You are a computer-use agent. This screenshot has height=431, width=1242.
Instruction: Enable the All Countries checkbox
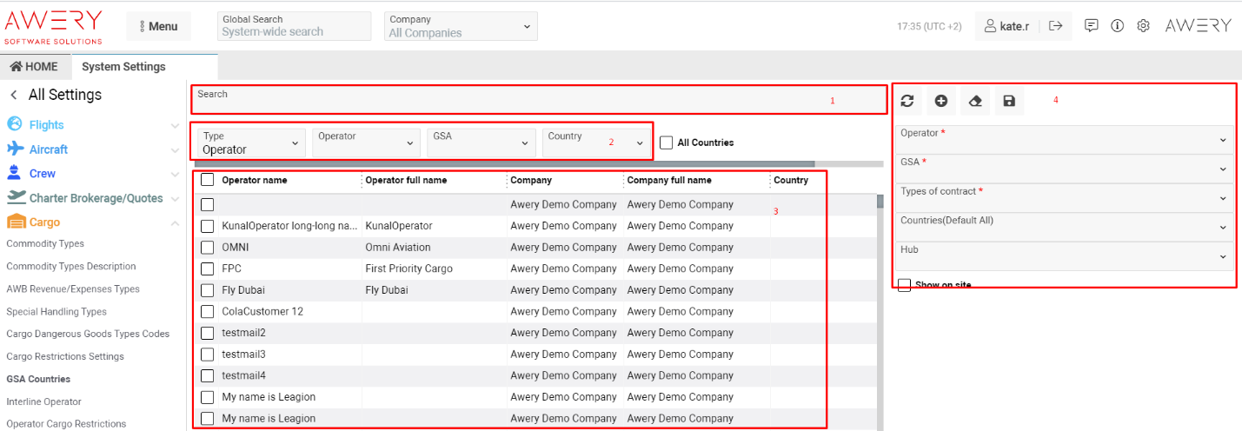pyautogui.click(x=667, y=143)
